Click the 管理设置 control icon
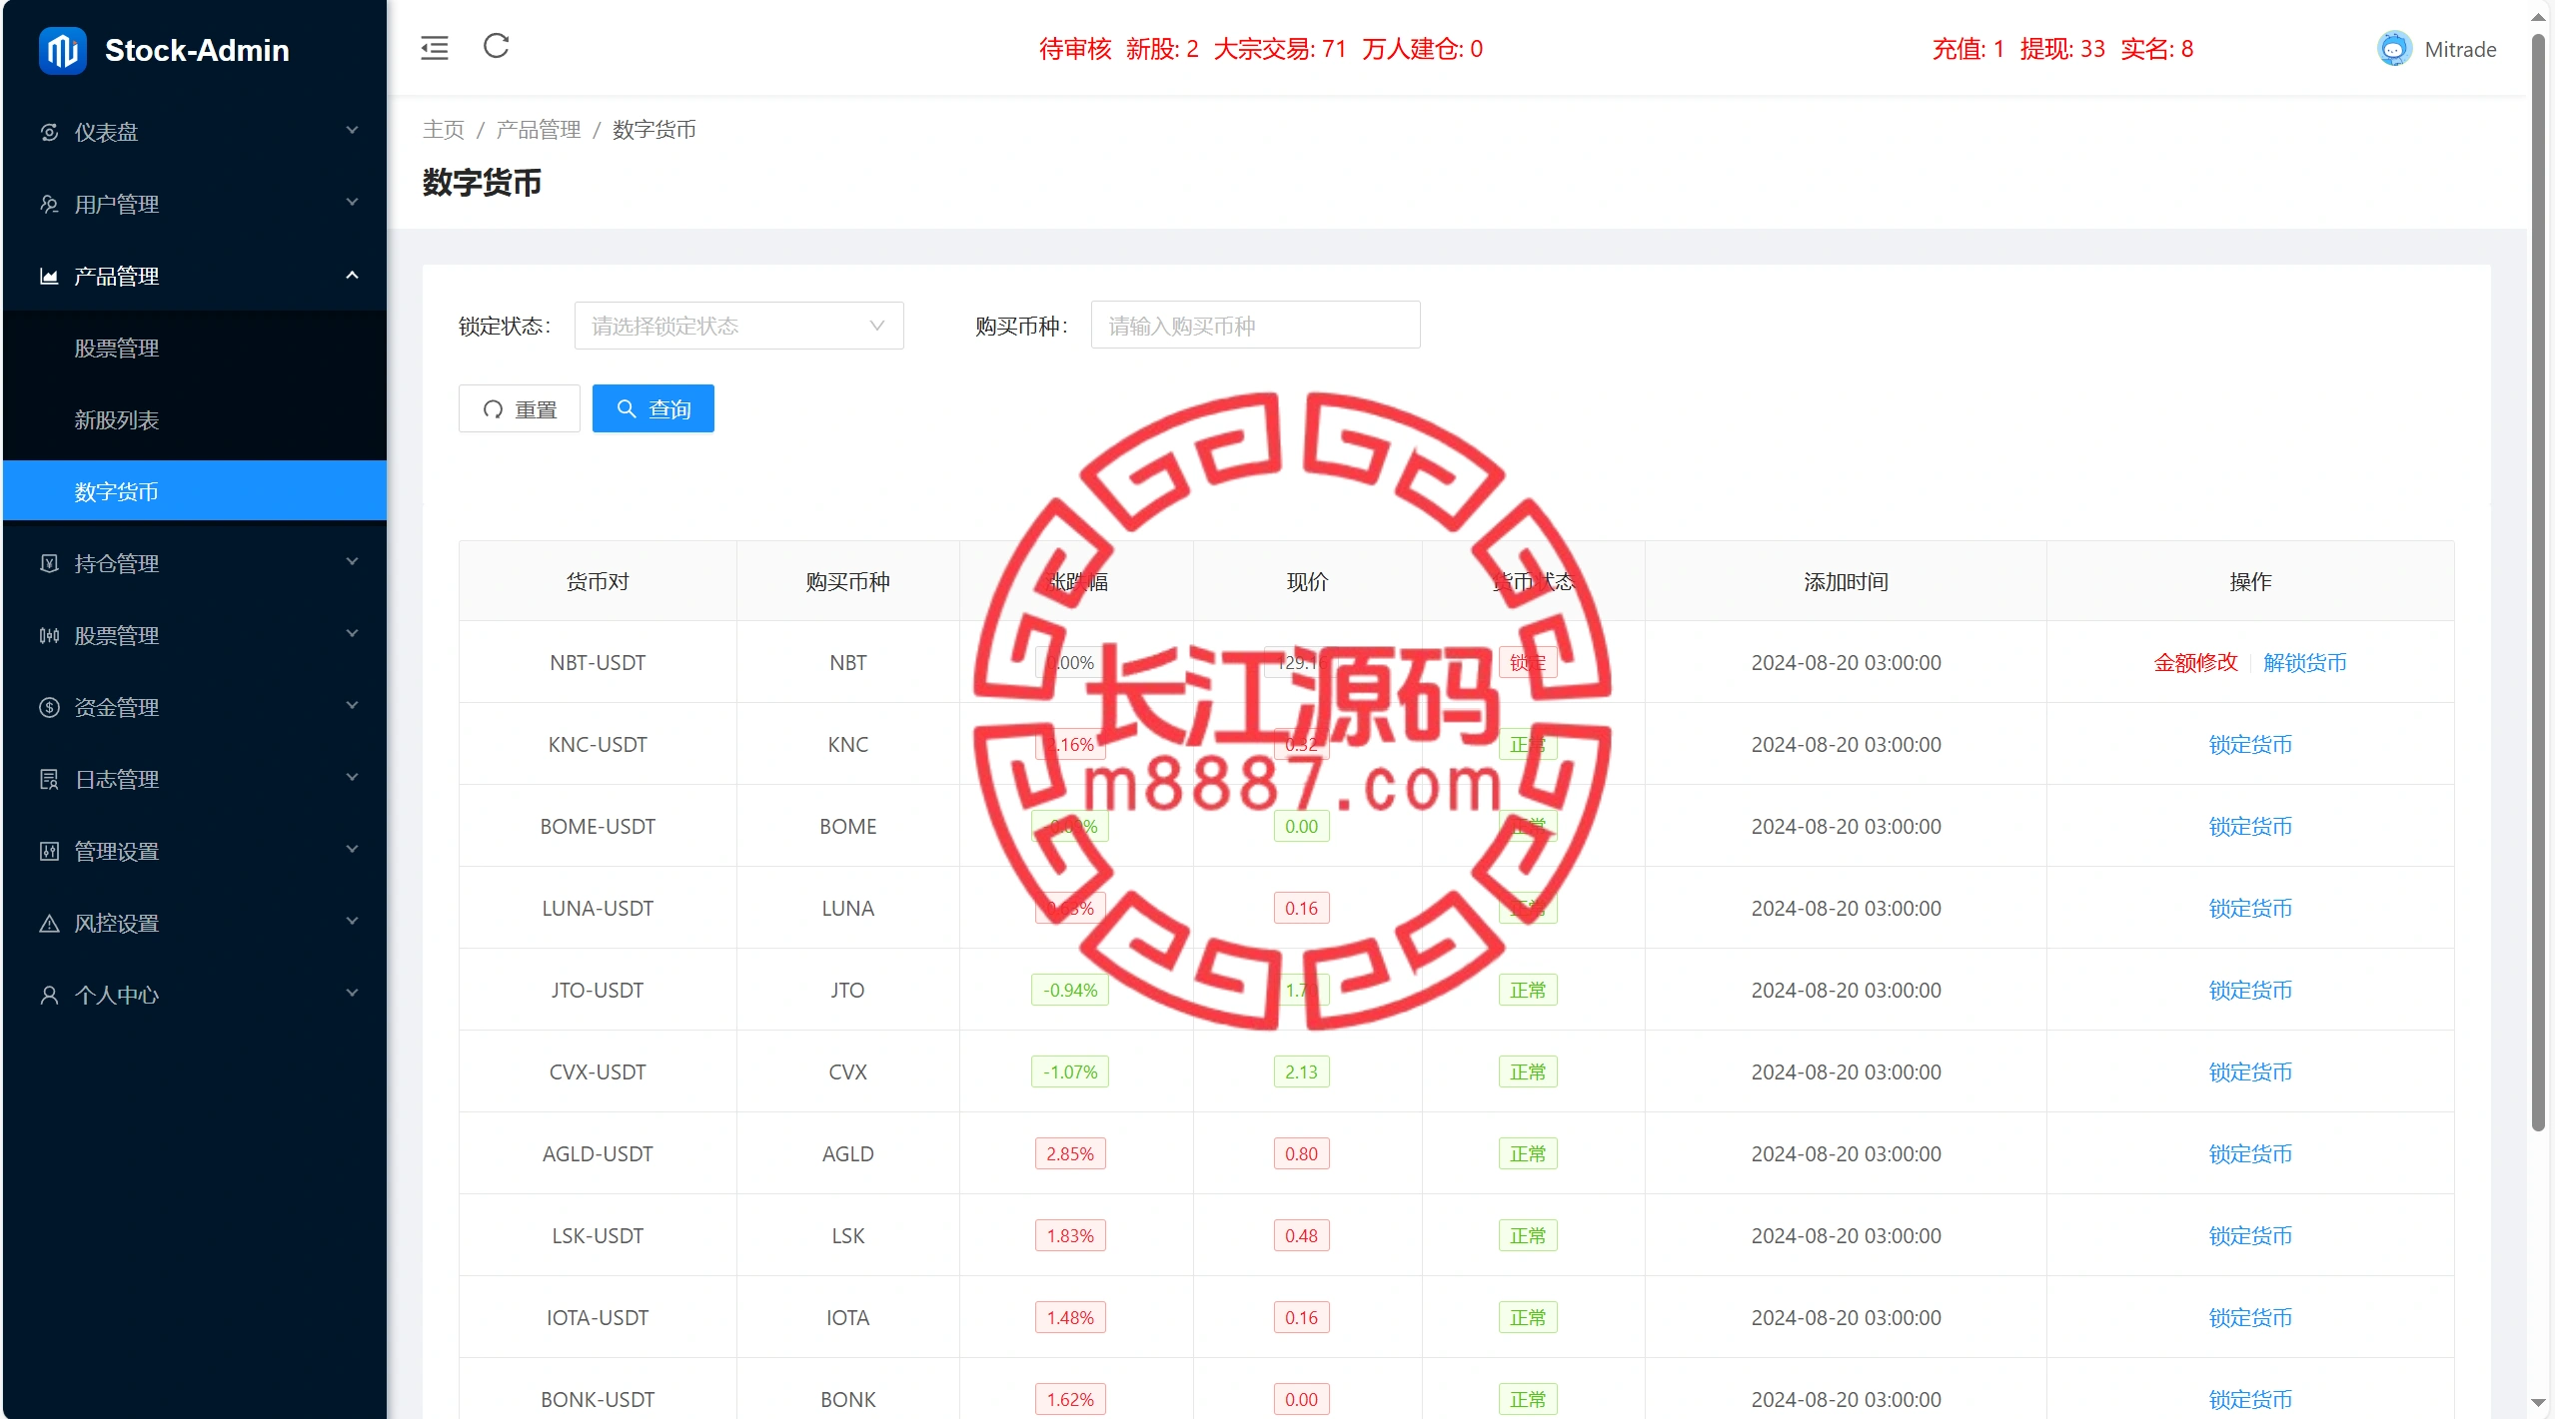The image size is (2555, 1419). (x=49, y=851)
